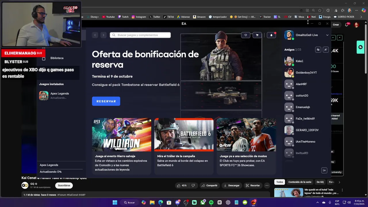Click Recortar under the video
This screenshot has width=368, height=207.
[x=253, y=185]
